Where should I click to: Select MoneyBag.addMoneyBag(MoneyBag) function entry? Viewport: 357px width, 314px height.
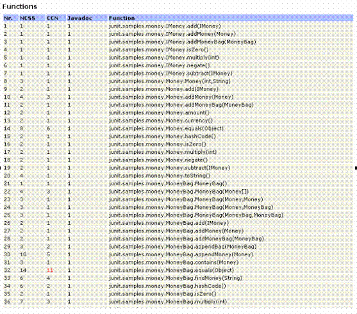coord(187,239)
